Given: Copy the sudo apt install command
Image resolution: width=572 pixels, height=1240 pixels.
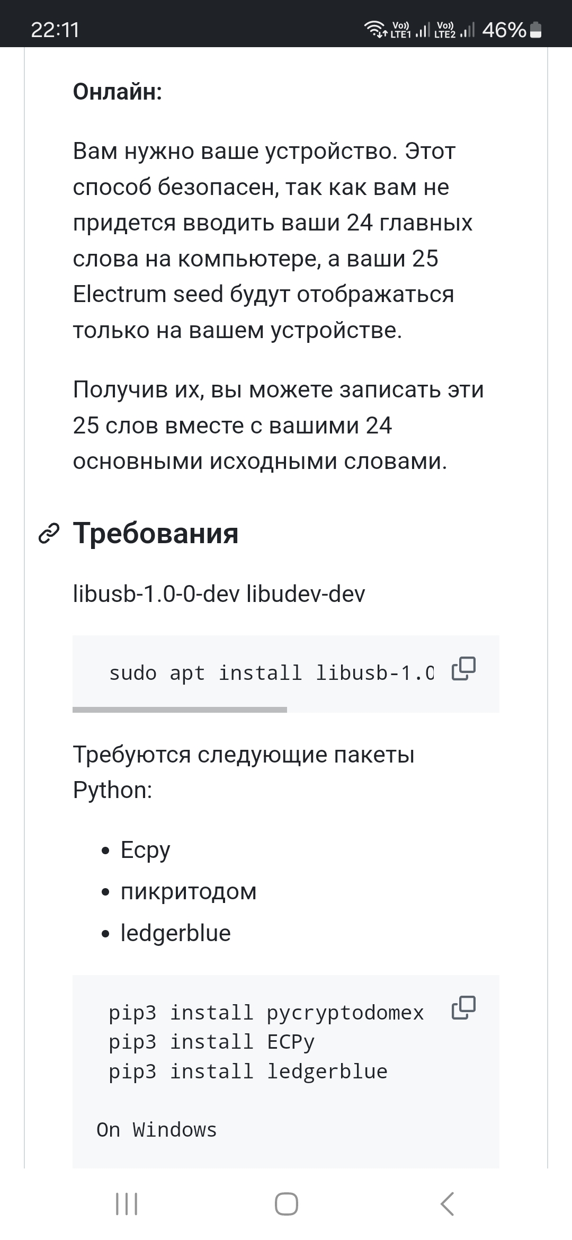Looking at the screenshot, I should point(463,668).
